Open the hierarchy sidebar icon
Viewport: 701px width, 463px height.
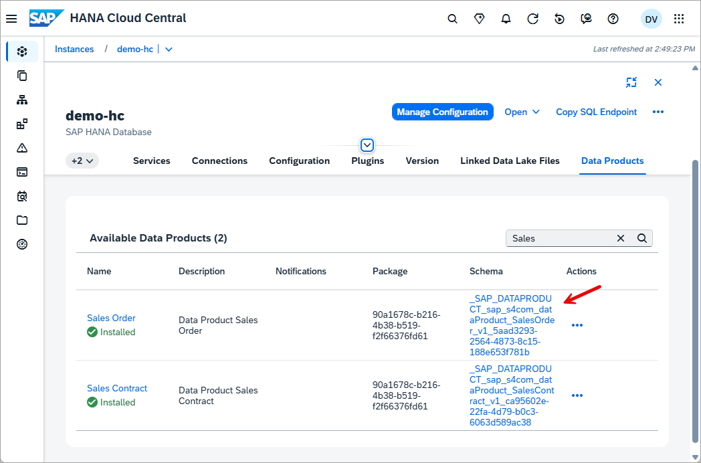point(22,100)
